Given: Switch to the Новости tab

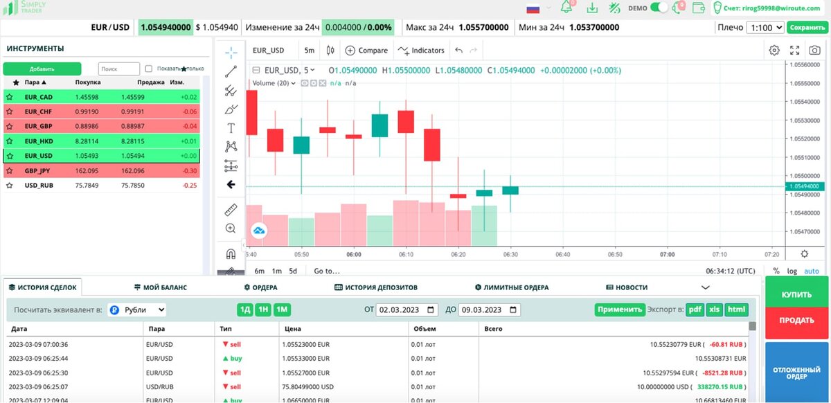Looking at the screenshot, I should 627,287.
